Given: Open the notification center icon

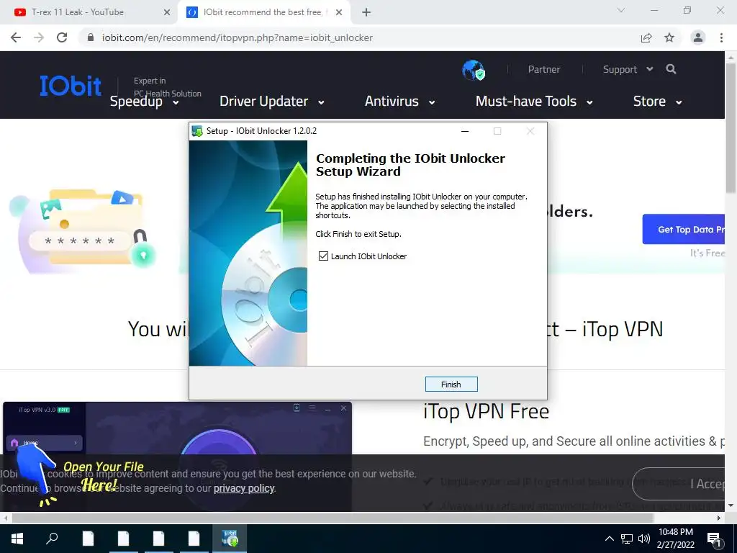Looking at the screenshot, I should [x=714, y=540].
